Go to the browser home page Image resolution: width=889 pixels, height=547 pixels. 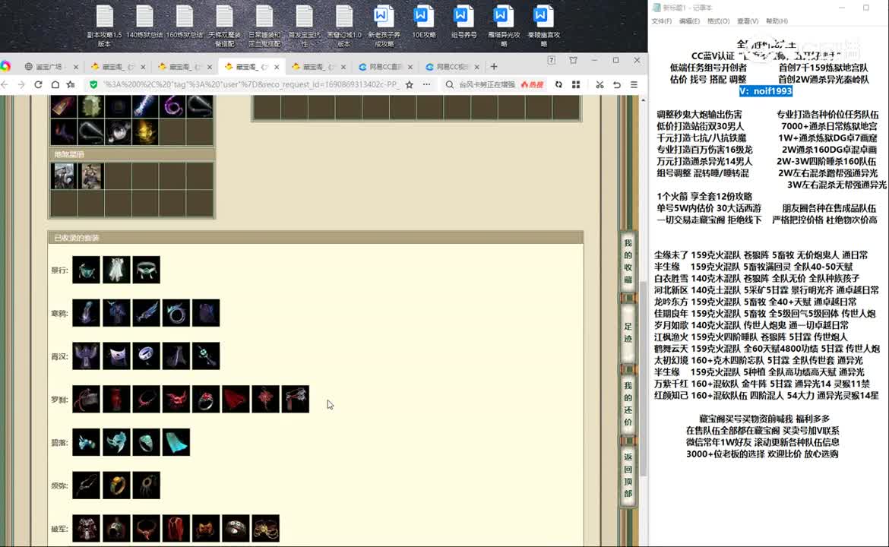55,84
